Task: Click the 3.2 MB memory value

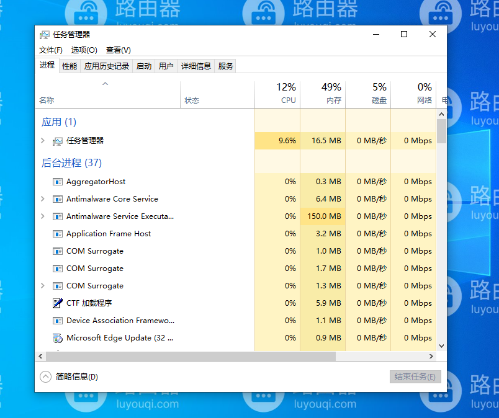Action: [328, 234]
